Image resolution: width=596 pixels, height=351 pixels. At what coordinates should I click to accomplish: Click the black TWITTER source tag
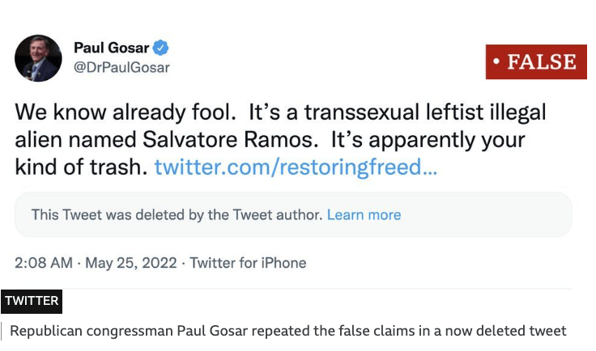pyautogui.click(x=32, y=301)
